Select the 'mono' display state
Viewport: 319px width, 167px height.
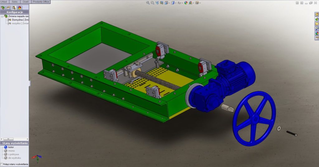pos(12,151)
